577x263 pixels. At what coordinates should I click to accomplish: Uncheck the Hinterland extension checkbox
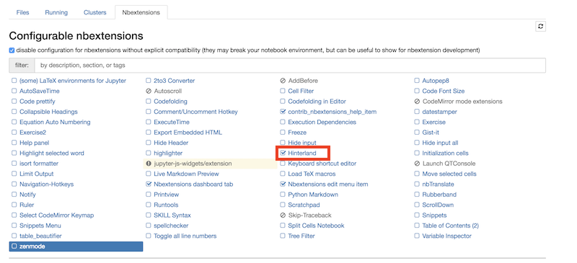[283, 153]
